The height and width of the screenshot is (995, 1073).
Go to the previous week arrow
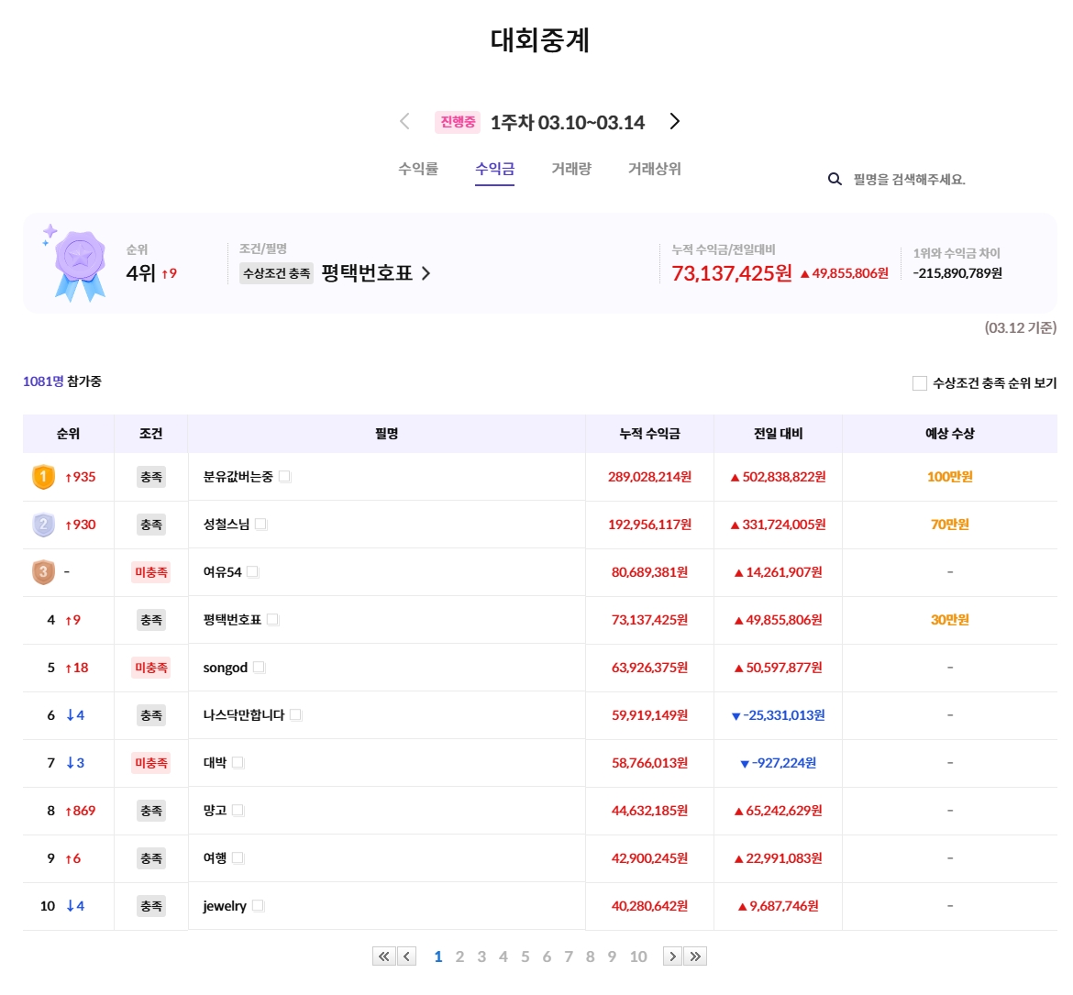point(404,121)
